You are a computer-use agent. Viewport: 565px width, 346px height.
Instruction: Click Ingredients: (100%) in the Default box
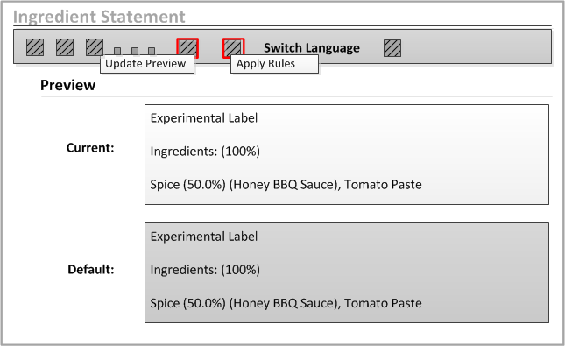click(205, 270)
